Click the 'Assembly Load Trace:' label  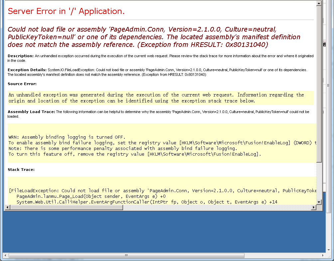[x=31, y=112]
